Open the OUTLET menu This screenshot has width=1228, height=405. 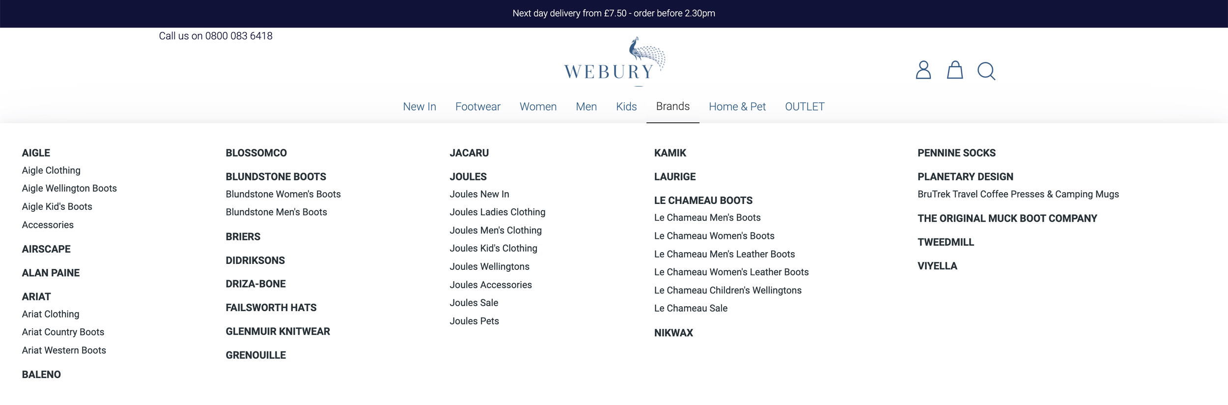tap(805, 107)
